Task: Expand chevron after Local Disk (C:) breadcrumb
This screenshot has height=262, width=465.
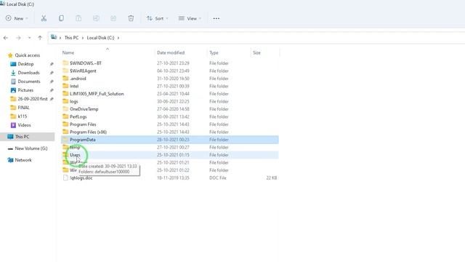Action: click(x=118, y=38)
